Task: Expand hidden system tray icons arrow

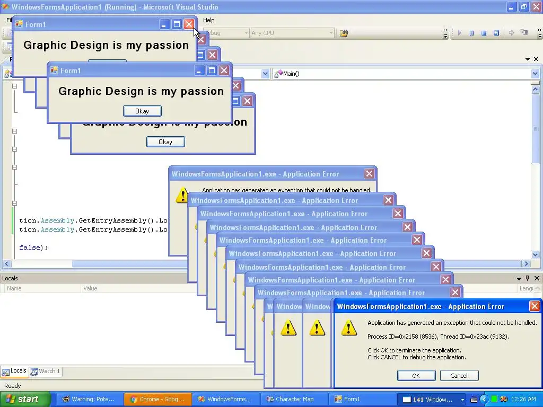Action: click(484, 400)
